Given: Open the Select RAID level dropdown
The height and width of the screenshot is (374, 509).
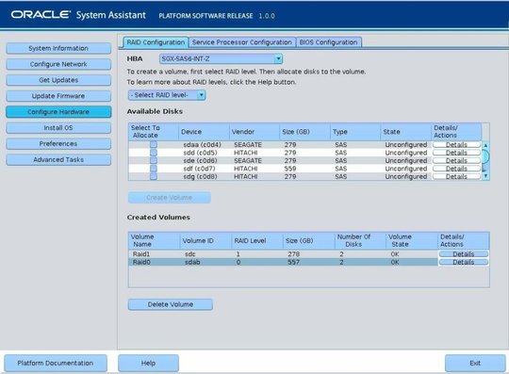Looking at the screenshot, I should click(167, 95).
